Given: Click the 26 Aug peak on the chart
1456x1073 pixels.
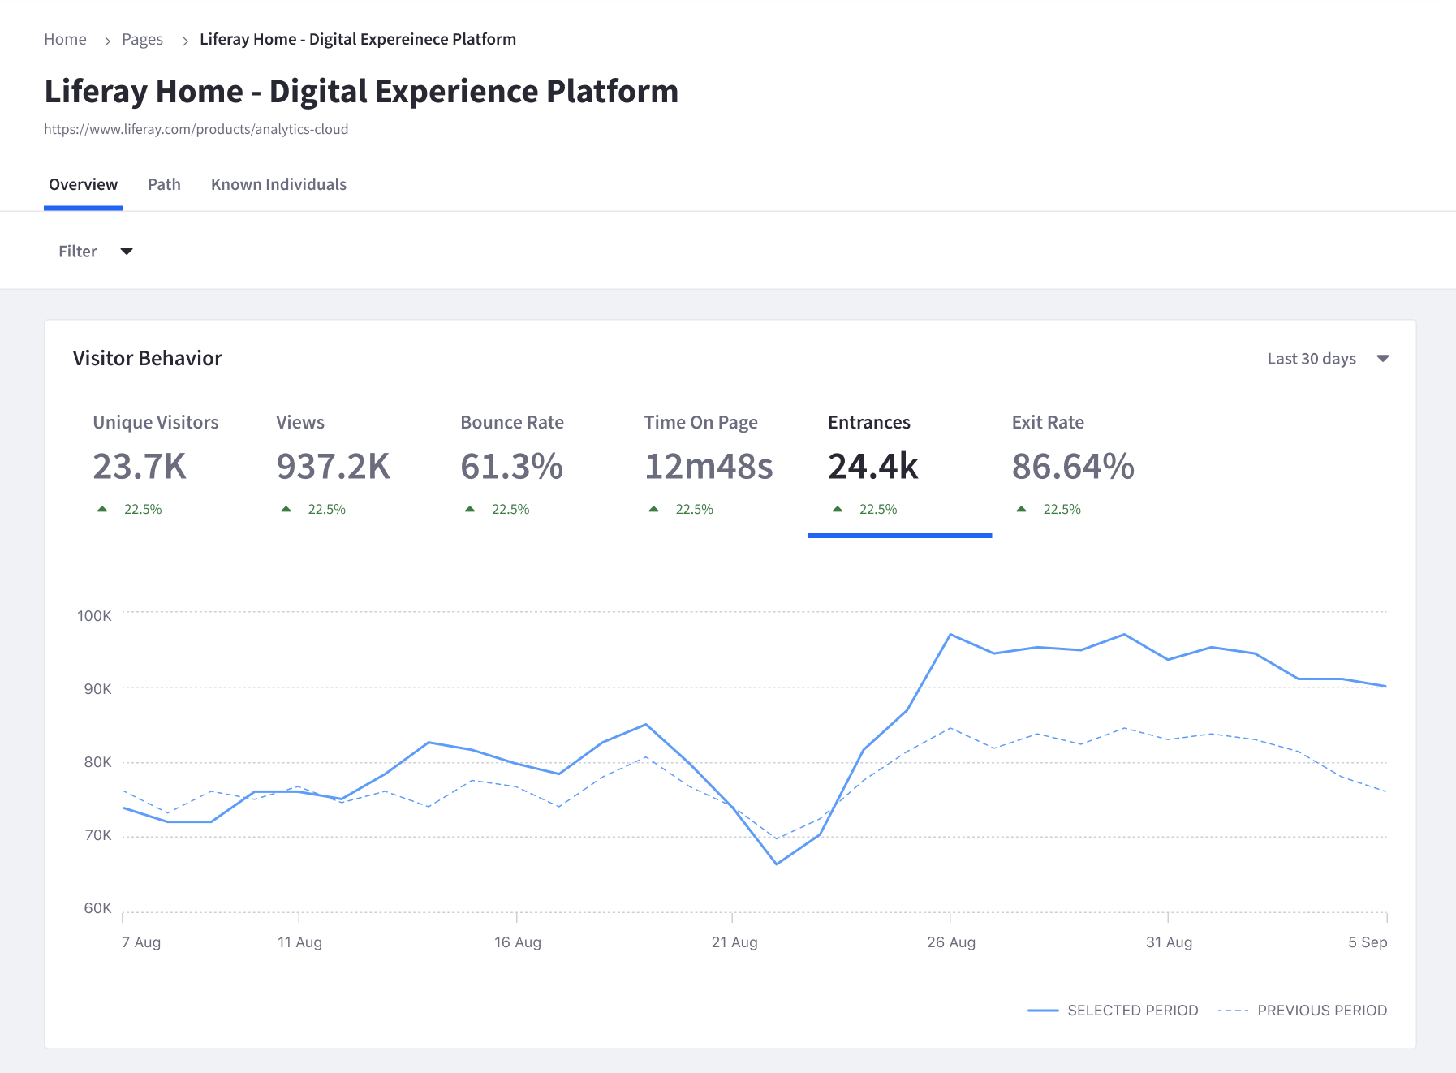Looking at the screenshot, I should (x=950, y=634).
